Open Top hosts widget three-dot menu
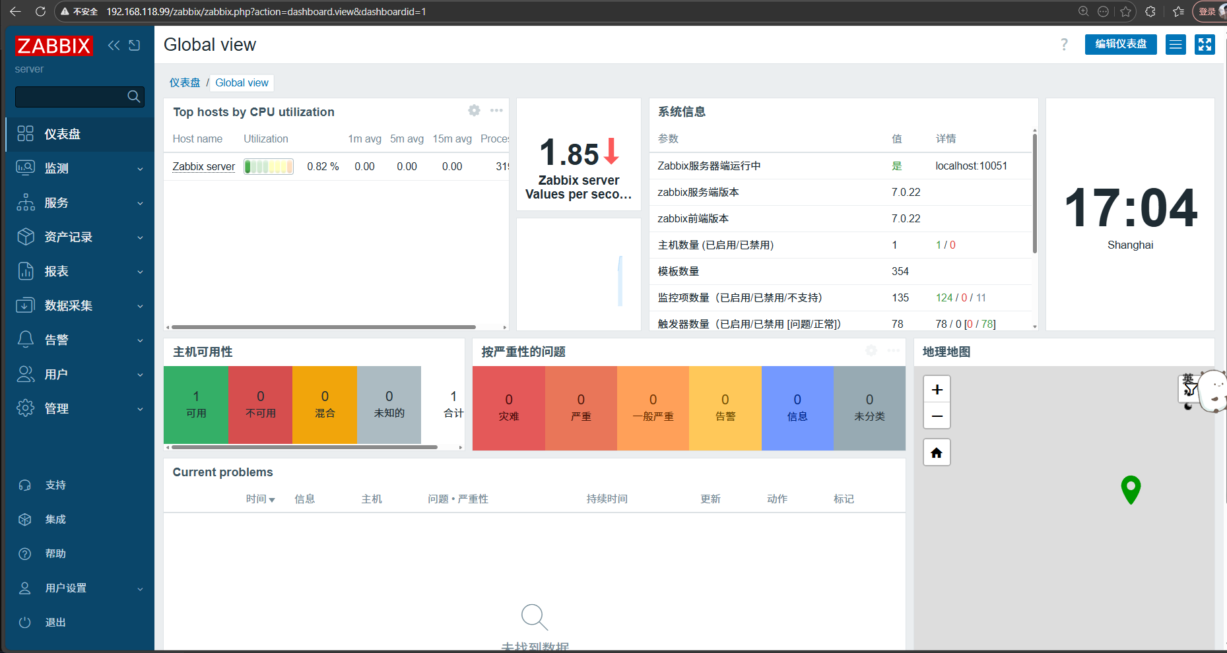This screenshot has height=653, width=1227. tap(496, 111)
